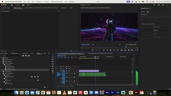The height and width of the screenshot is (96, 171).
Task: Select the Hand tool
Action: coord(53,71)
